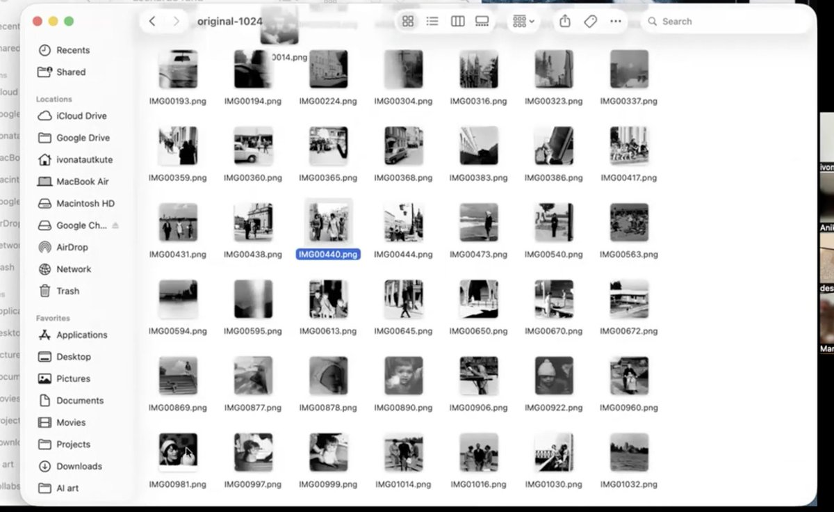834x512 pixels.
Task: Switch to gallery view
Action: (x=482, y=22)
